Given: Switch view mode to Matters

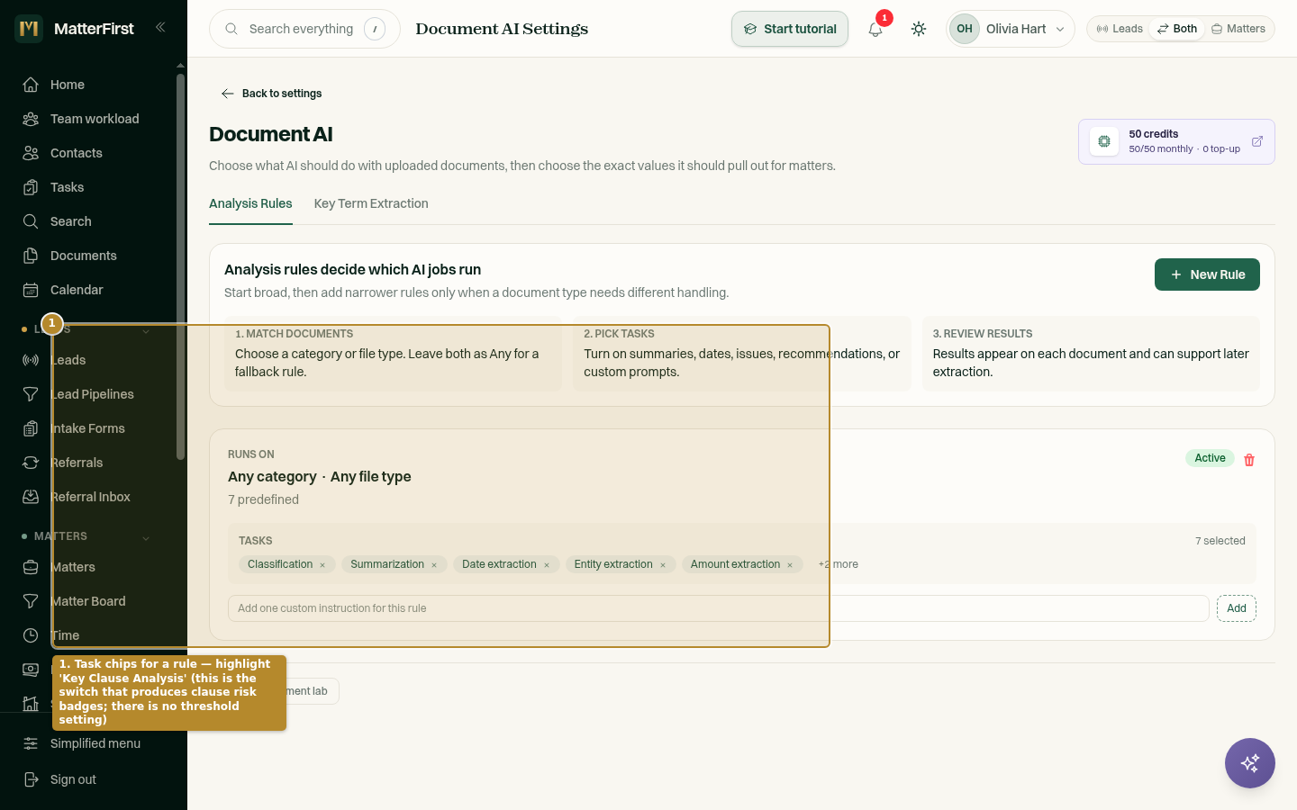Looking at the screenshot, I should coord(1238,29).
